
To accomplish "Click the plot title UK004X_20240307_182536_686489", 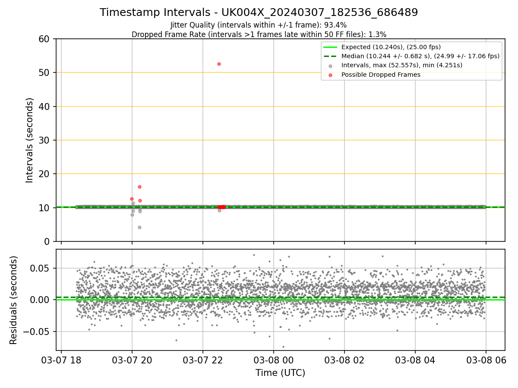I will [x=259, y=13].
